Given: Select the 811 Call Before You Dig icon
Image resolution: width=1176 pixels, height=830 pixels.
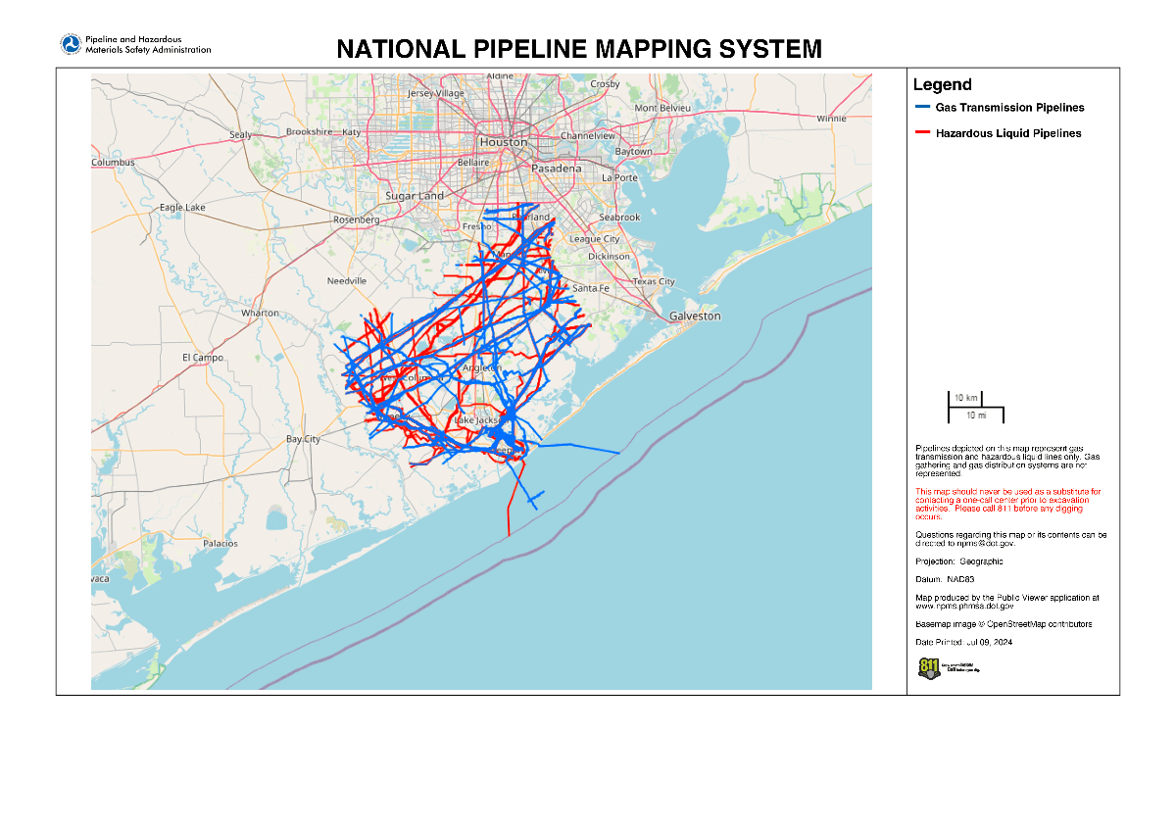Looking at the screenshot, I should click(x=930, y=667).
